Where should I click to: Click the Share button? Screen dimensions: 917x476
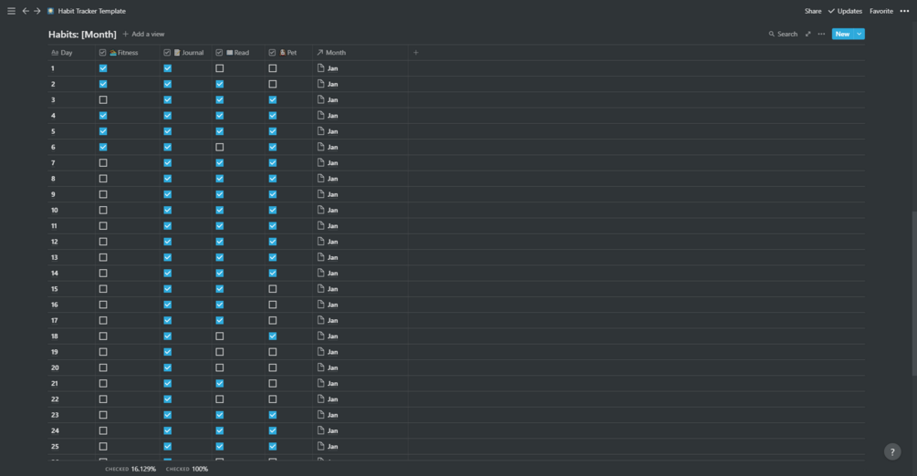[812, 11]
